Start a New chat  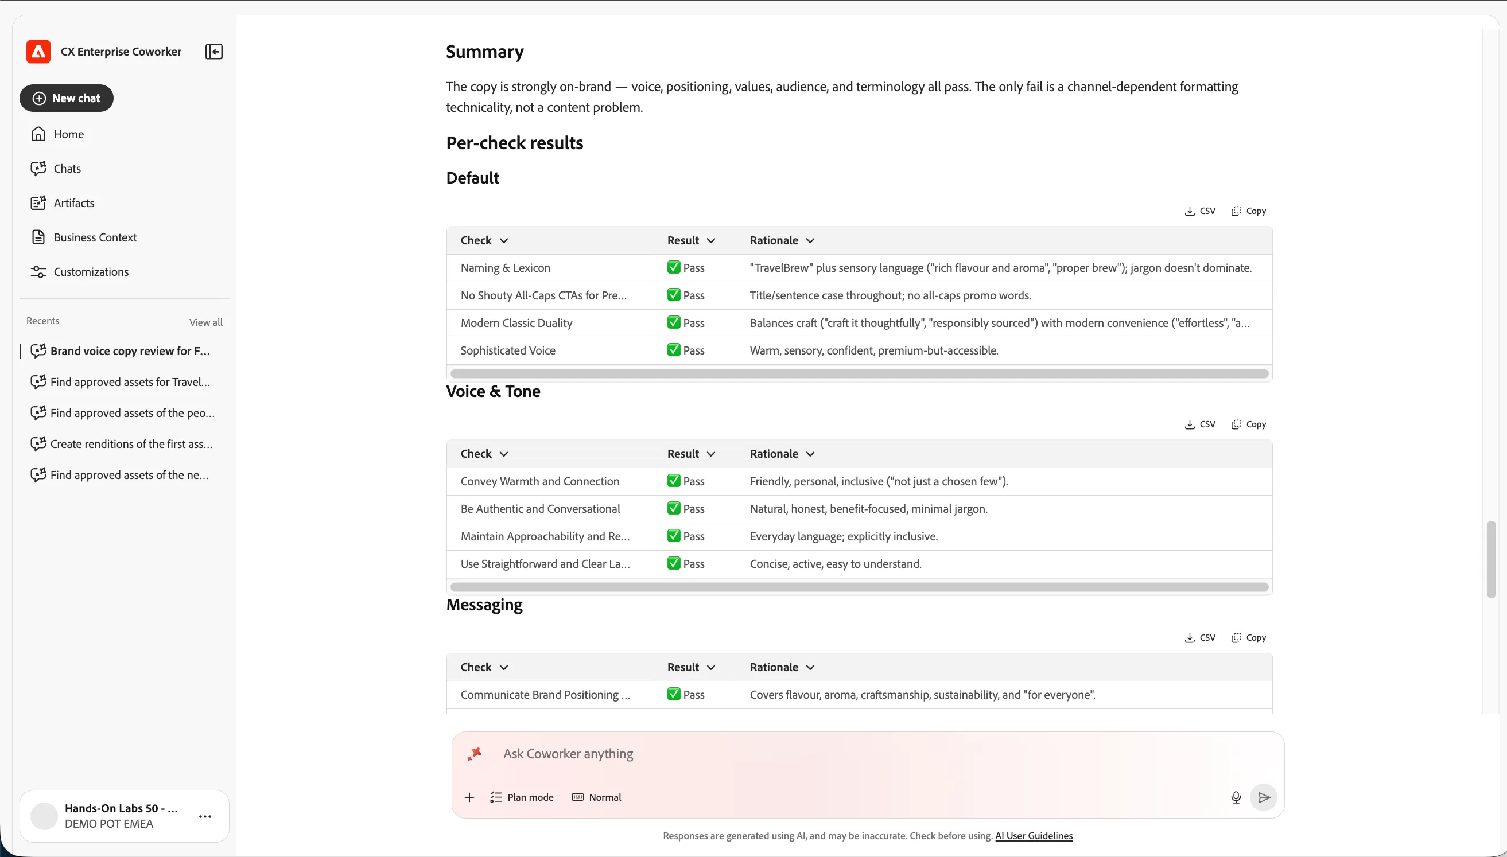pyautogui.click(x=67, y=98)
